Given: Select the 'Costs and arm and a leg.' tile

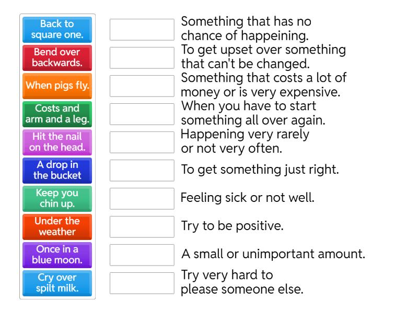Looking at the screenshot, I should (x=57, y=114).
